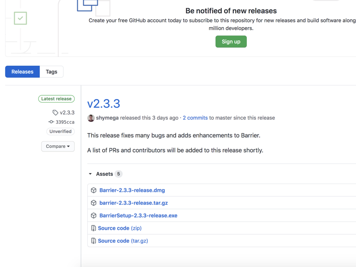Image resolution: width=356 pixels, height=267 pixels.
Task: Click zip file icon for Source code (tar.gz)
Action: pos(93,241)
